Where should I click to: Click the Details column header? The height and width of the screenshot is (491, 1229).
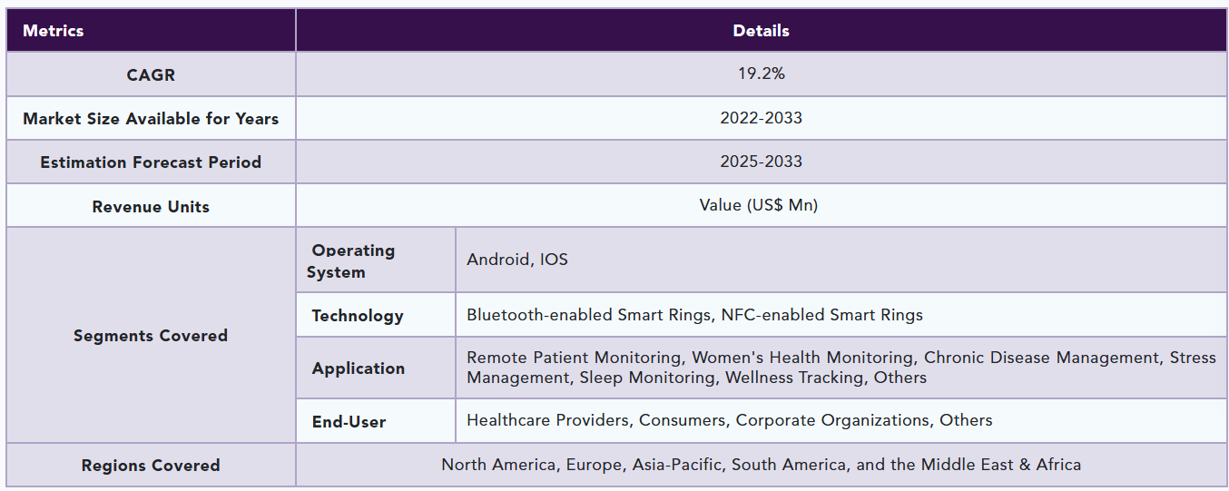[761, 31]
